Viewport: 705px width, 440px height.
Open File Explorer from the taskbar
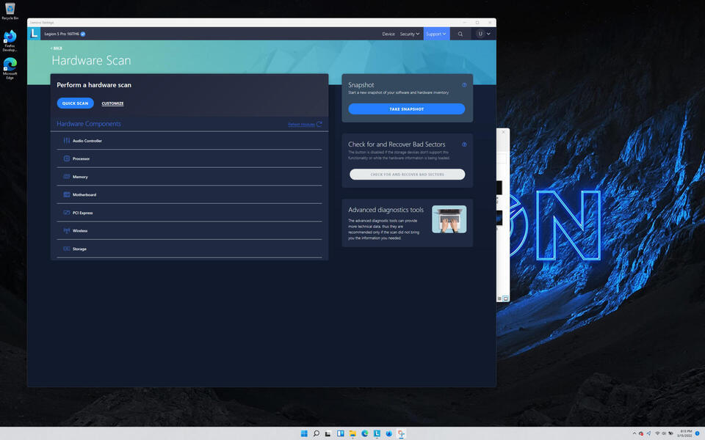(x=352, y=433)
